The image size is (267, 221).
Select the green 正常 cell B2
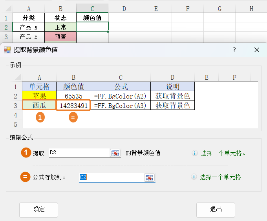[60, 27]
